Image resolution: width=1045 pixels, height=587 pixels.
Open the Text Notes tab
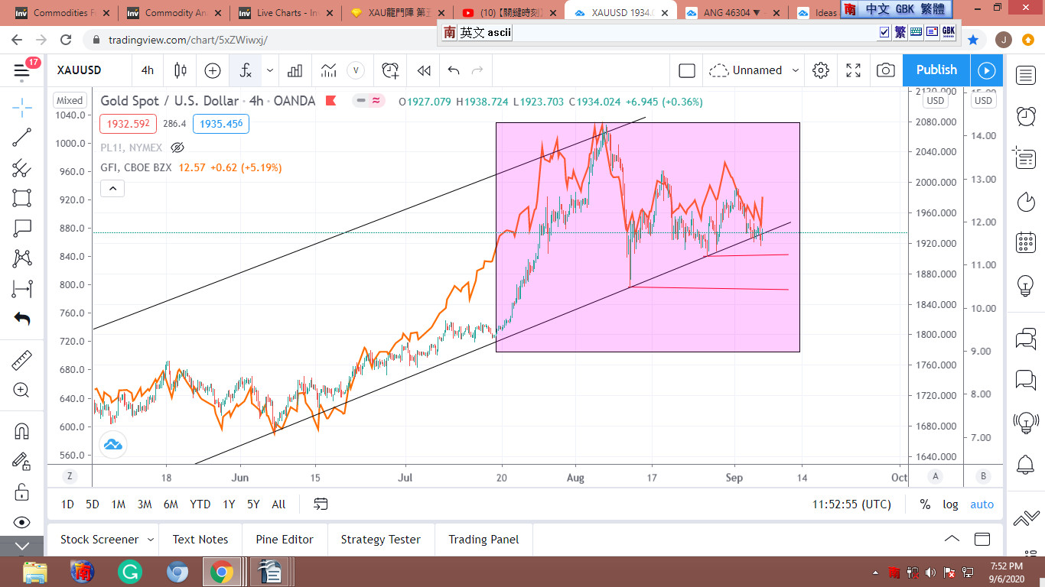click(200, 540)
